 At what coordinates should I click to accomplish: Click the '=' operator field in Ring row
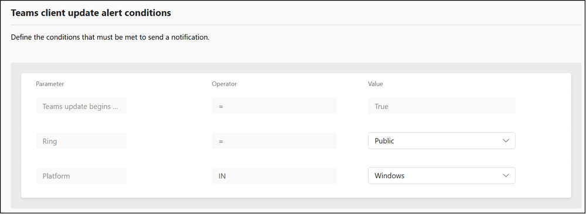274,141
